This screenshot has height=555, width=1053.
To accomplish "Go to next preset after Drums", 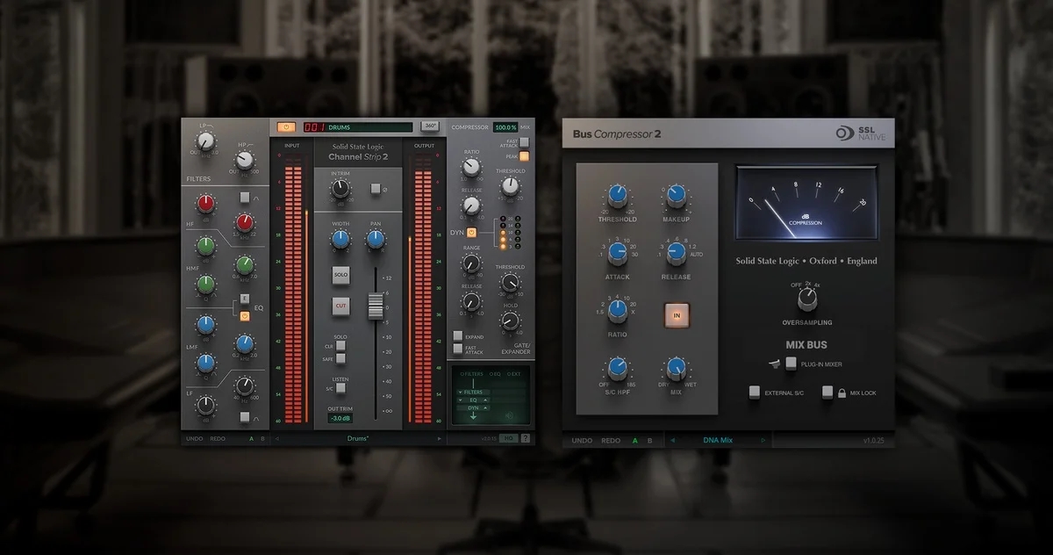I will (440, 437).
